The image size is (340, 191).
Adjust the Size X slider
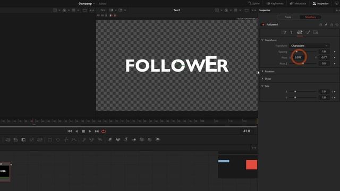coord(303,92)
